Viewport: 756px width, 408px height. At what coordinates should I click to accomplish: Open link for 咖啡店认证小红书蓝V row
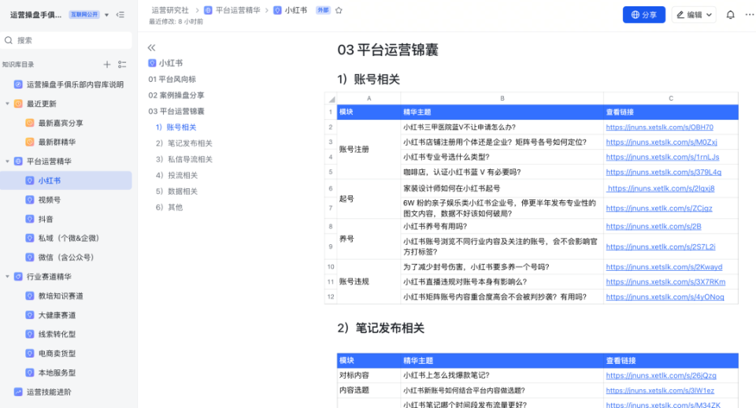click(x=663, y=172)
